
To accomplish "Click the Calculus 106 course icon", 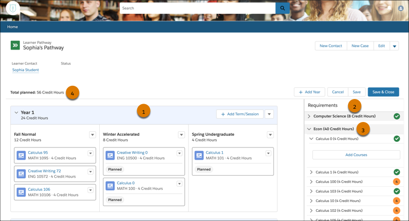I will tap(21, 192).
